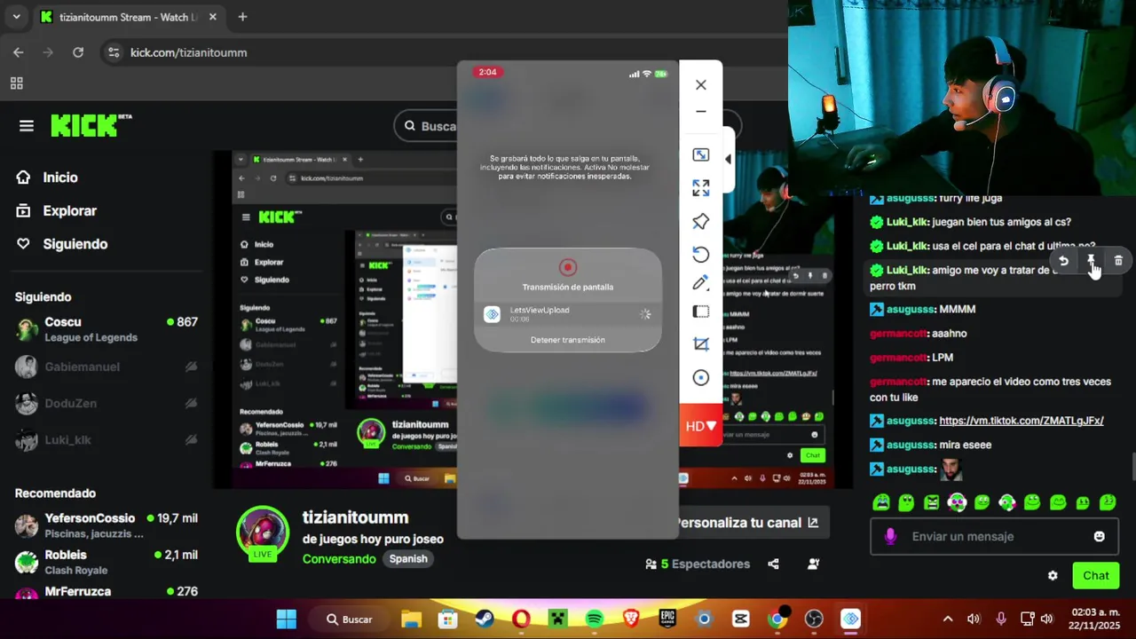1136x639 pixels.
Task: Open Luki_klk's channel in sidebar
Action: coord(106,440)
